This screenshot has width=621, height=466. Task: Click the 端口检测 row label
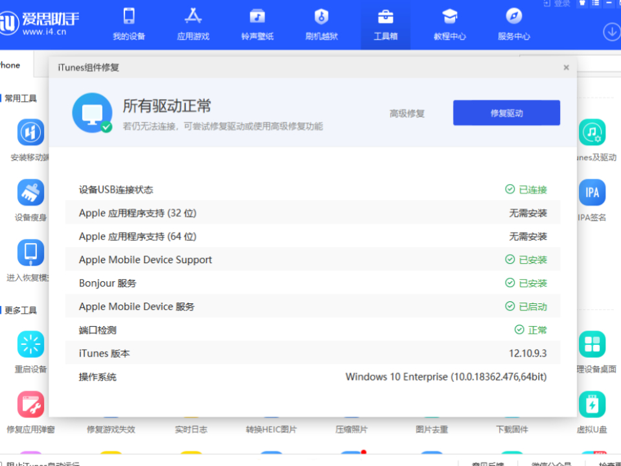click(97, 330)
